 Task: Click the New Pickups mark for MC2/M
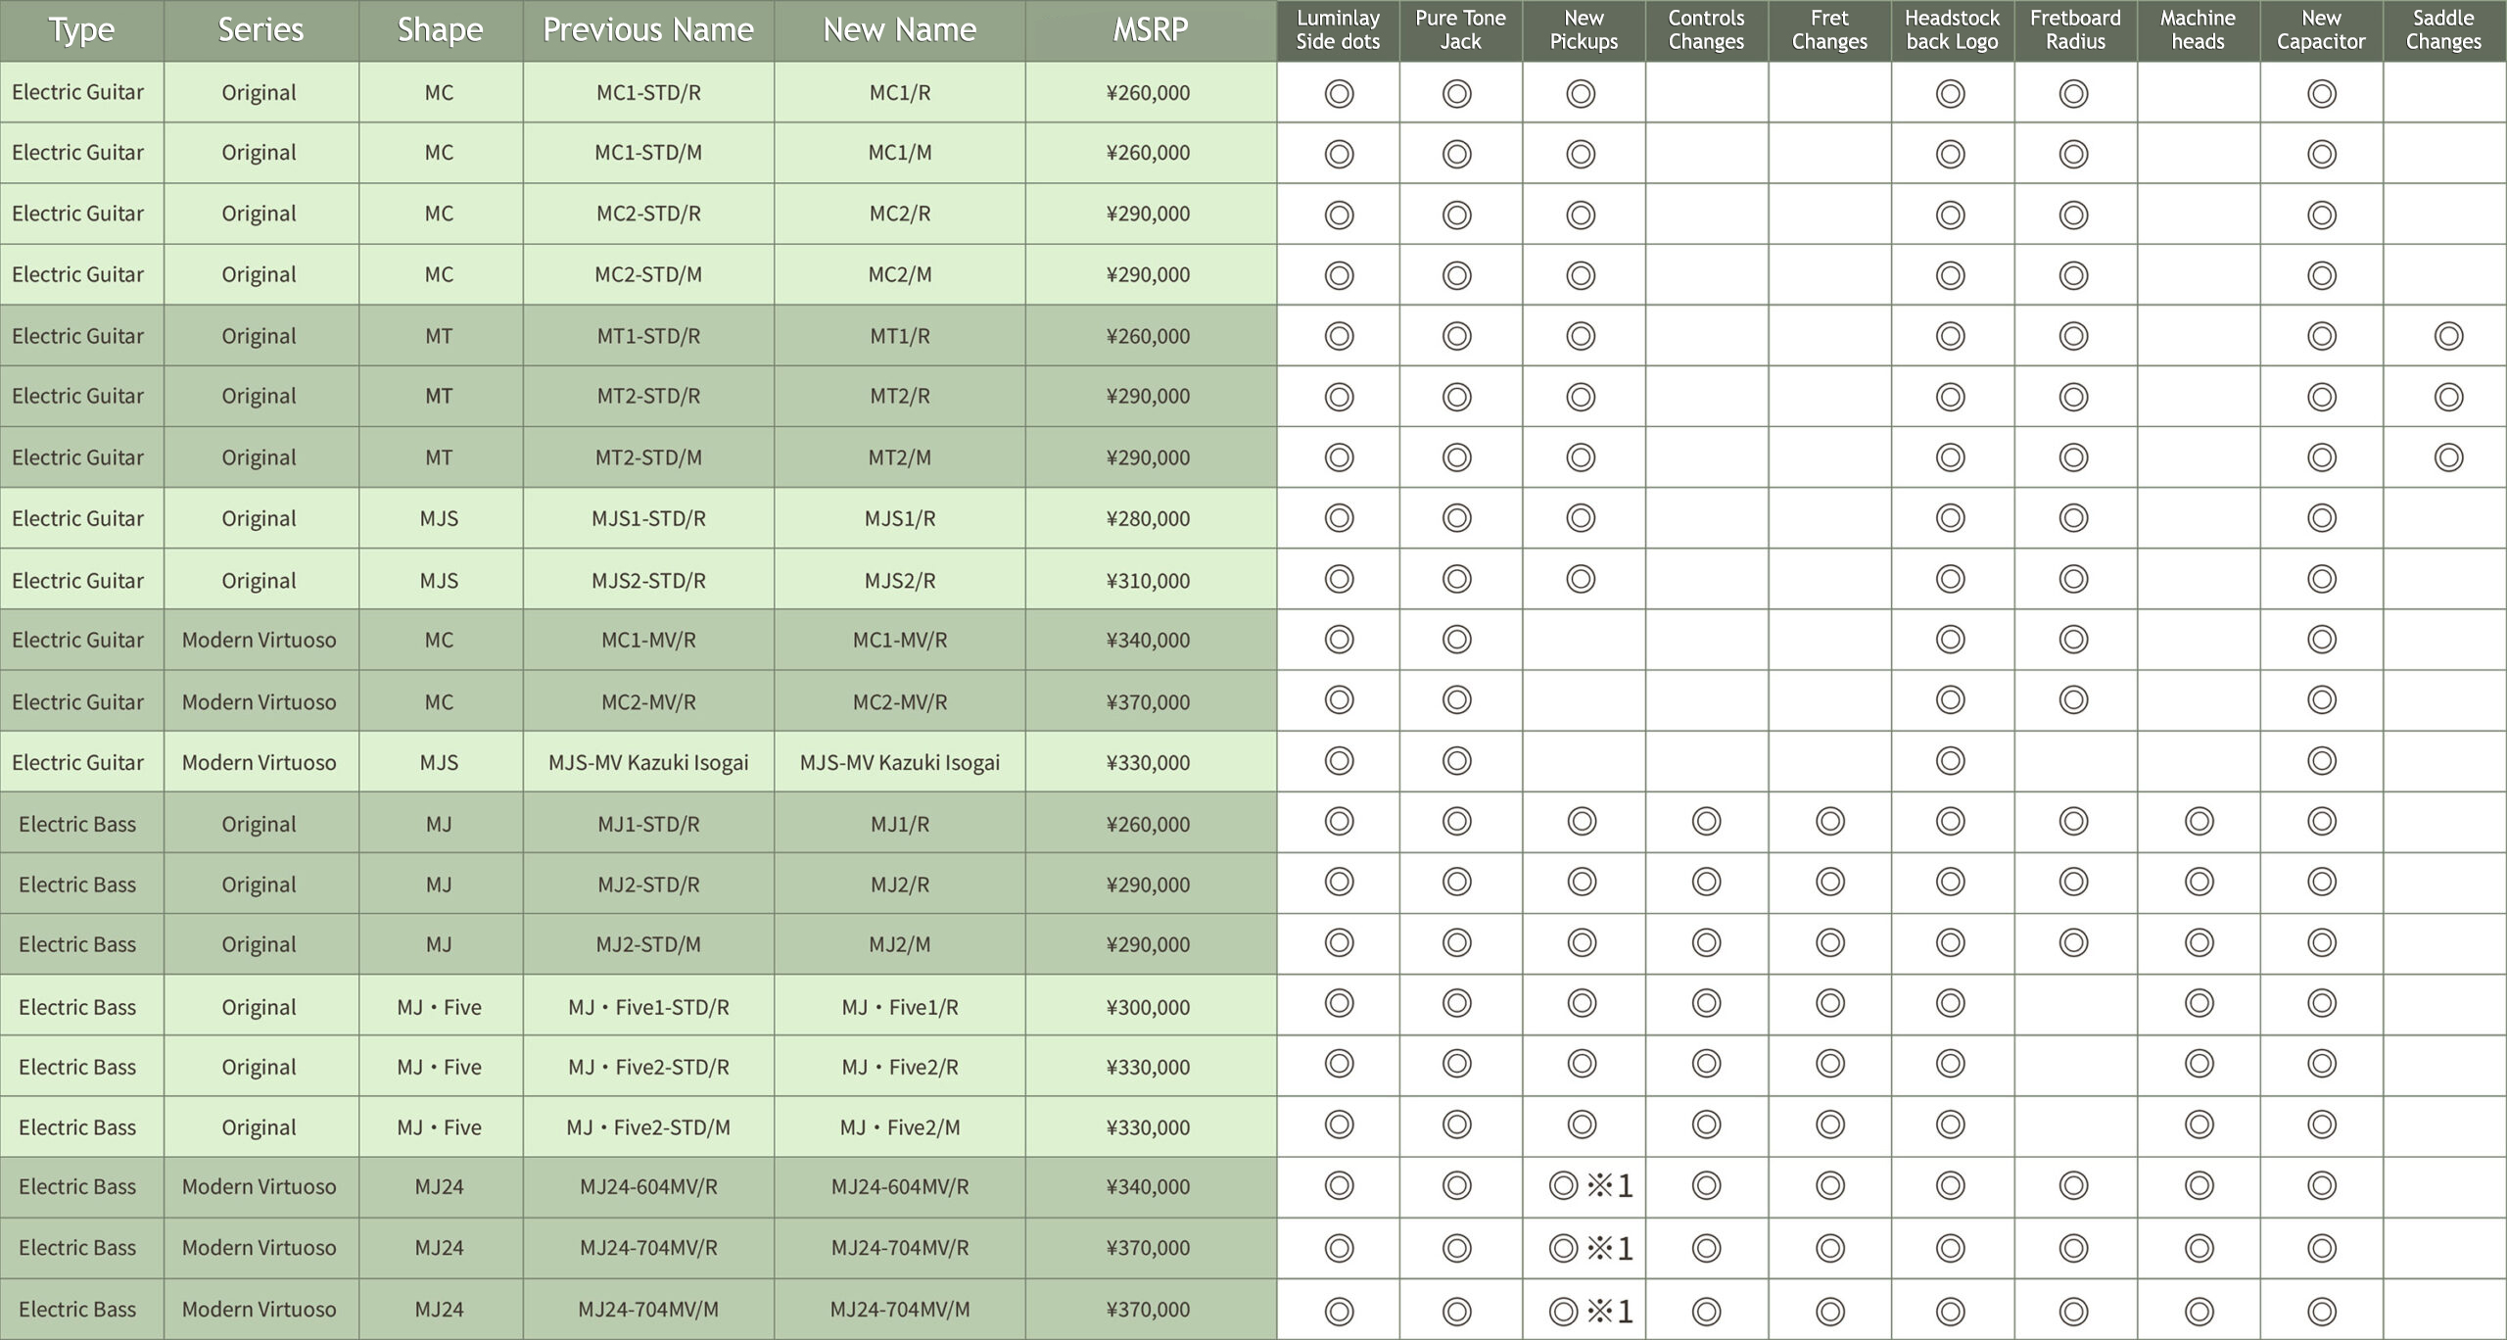click(1581, 275)
